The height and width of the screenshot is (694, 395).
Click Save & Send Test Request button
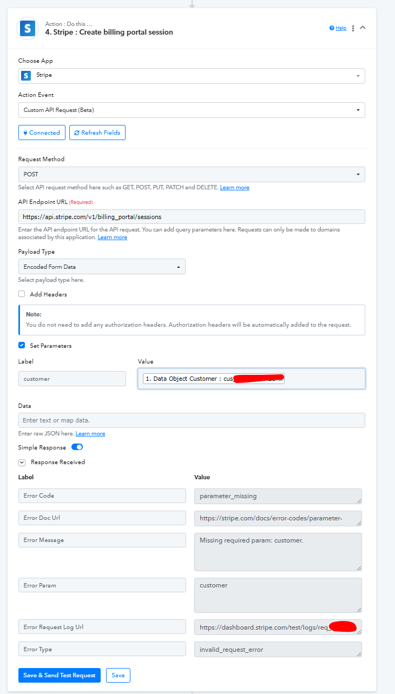click(x=60, y=675)
